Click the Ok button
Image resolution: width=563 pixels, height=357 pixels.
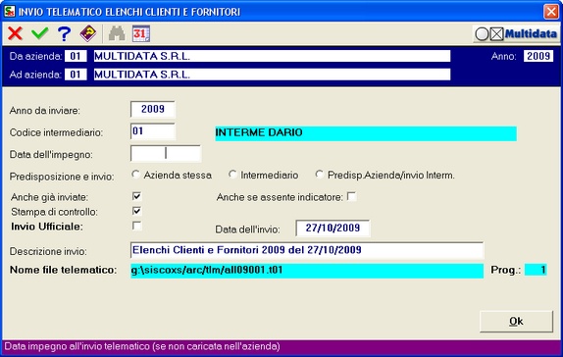coord(516,321)
